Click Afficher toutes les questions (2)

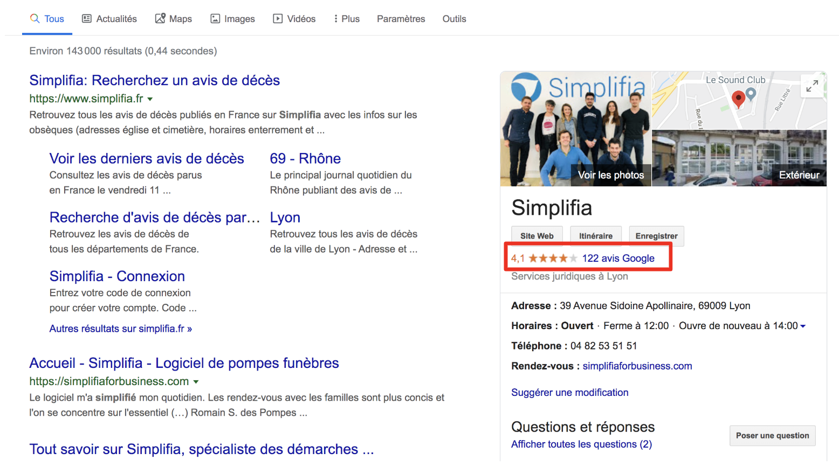coord(581,444)
